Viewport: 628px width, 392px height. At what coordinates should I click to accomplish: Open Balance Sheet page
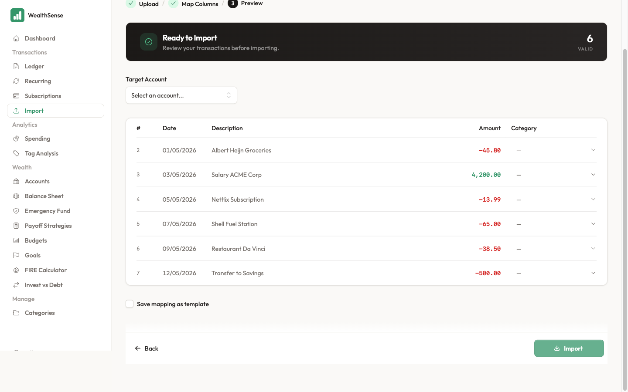pyautogui.click(x=55, y=196)
